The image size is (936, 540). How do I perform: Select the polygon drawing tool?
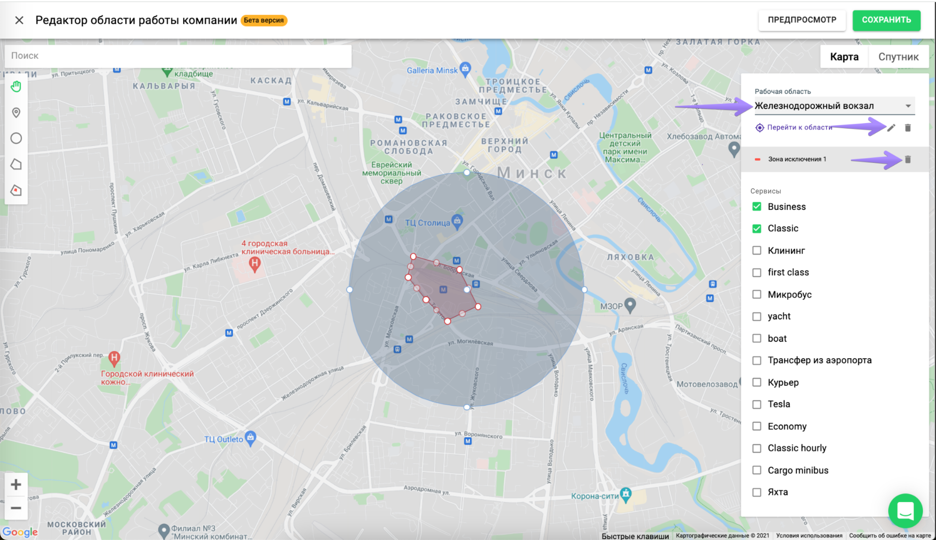[16, 164]
